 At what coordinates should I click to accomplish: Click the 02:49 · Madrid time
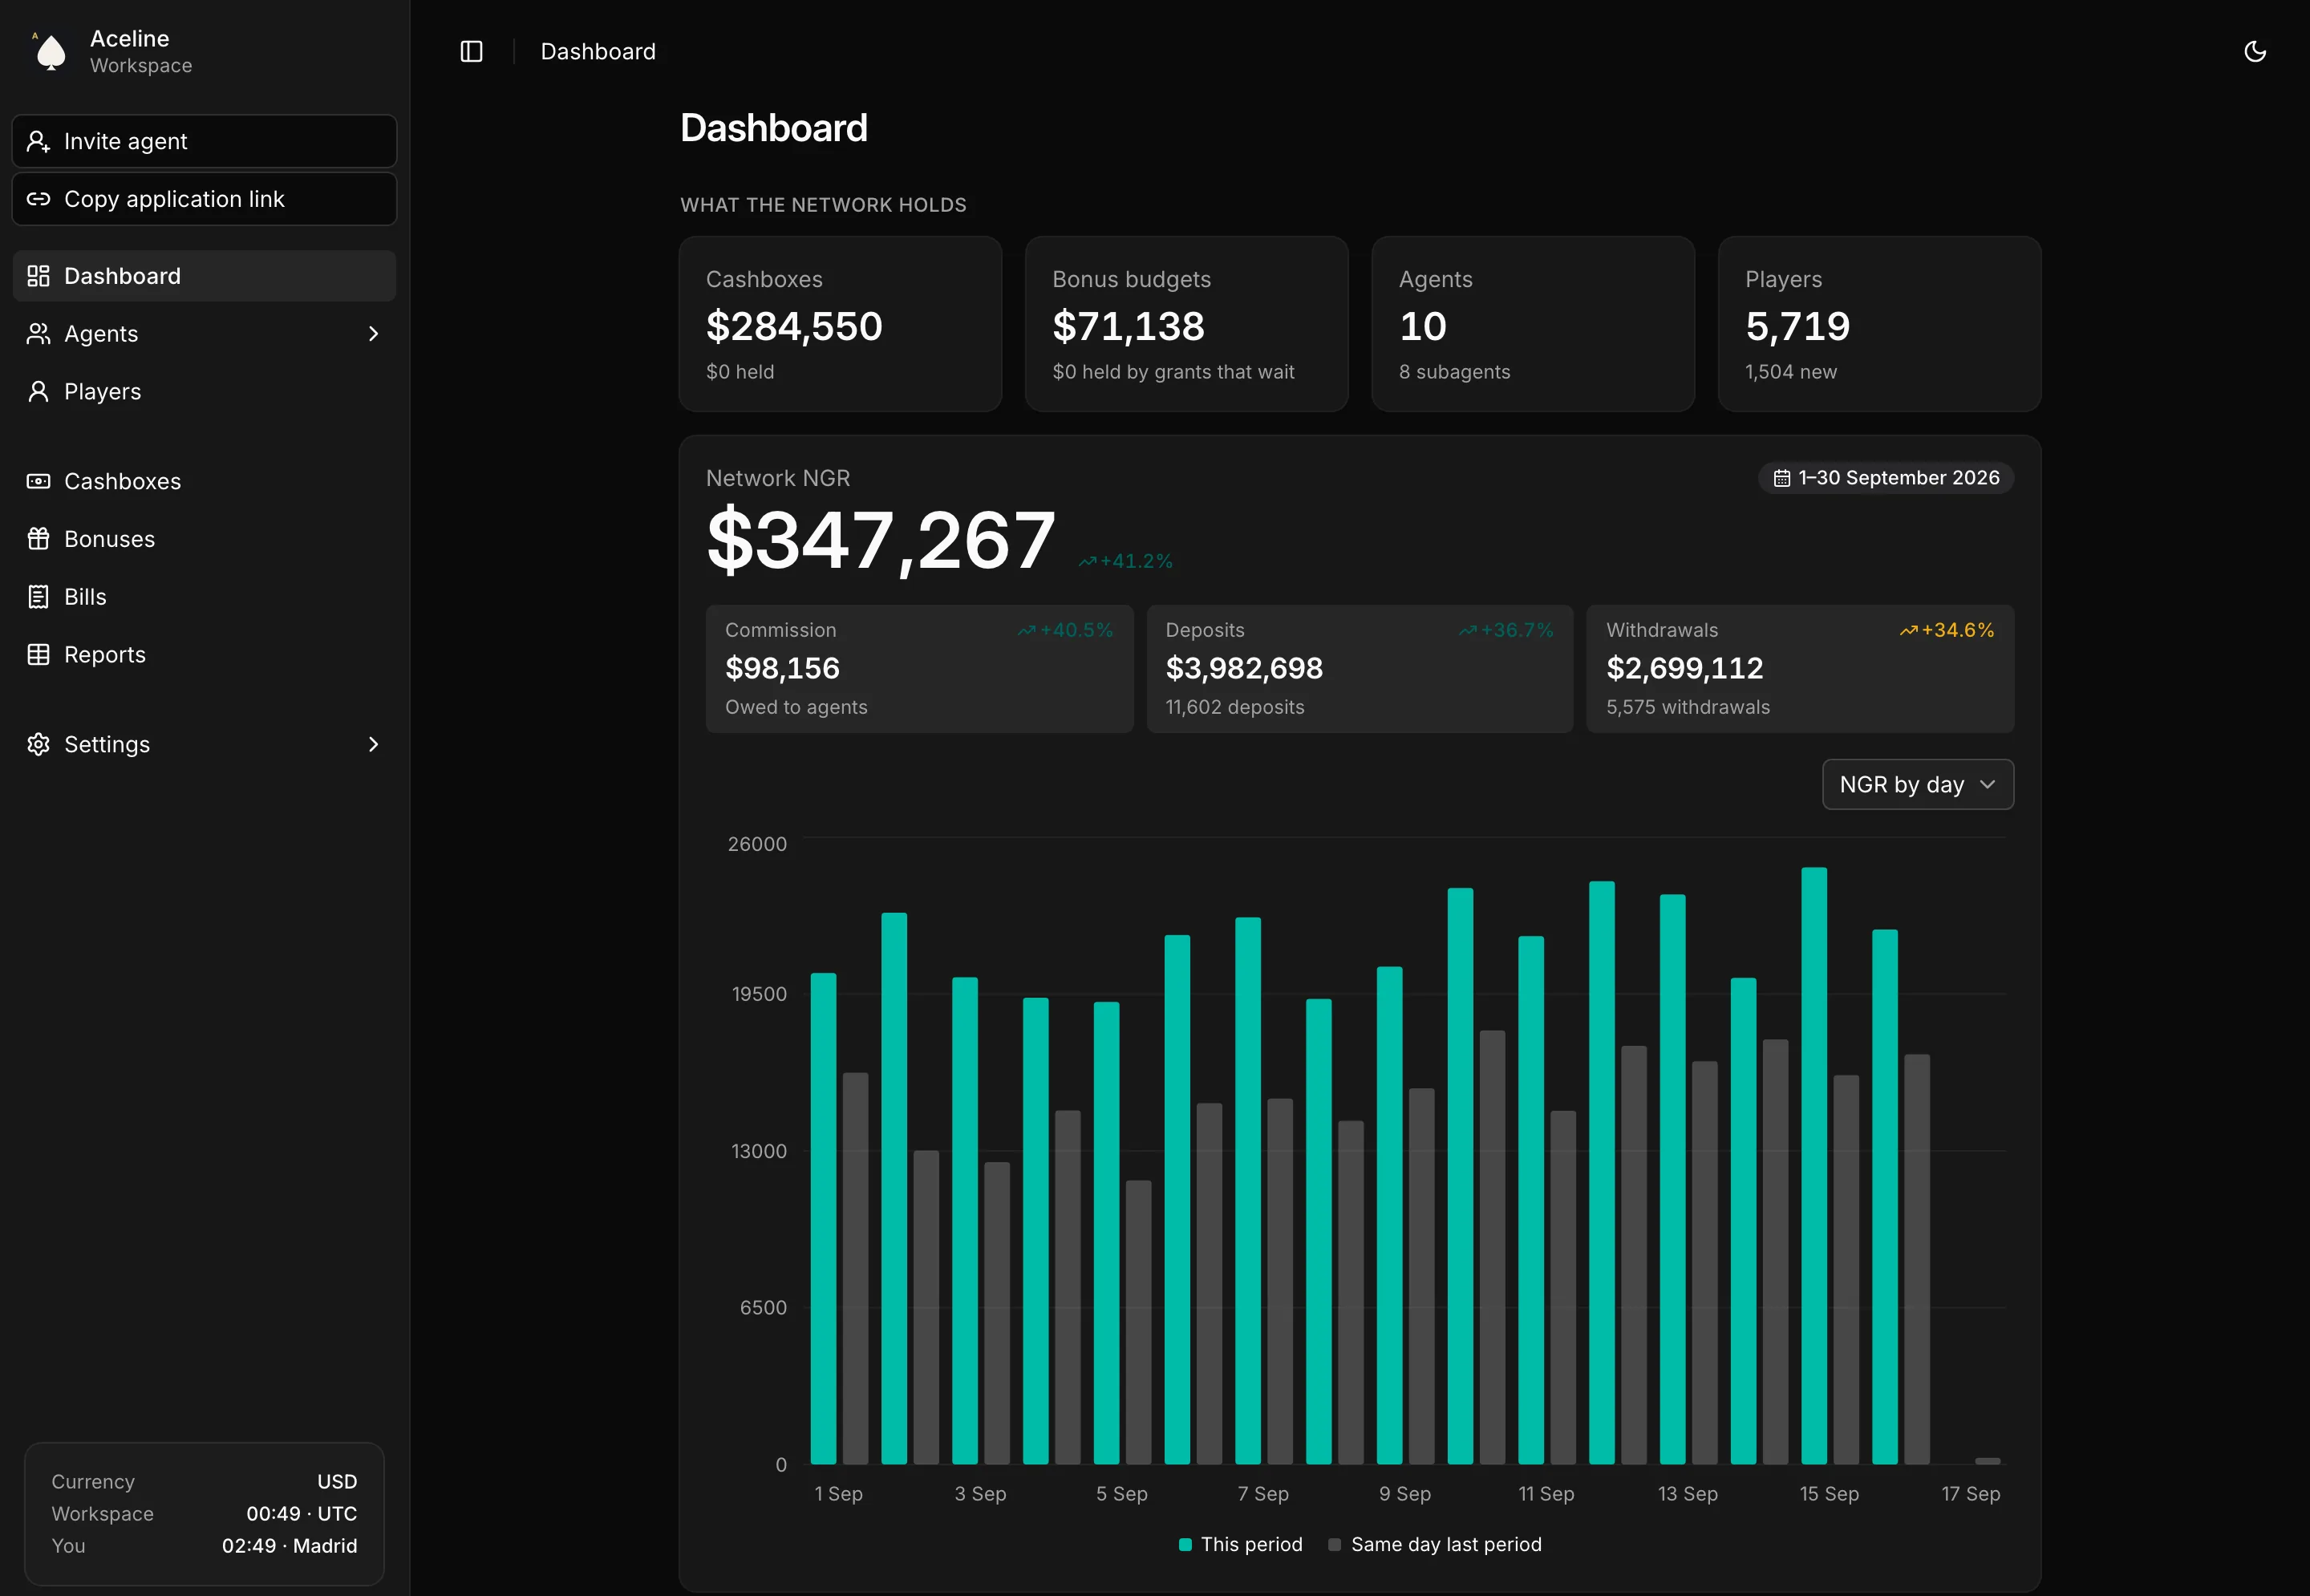coord(289,1546)
